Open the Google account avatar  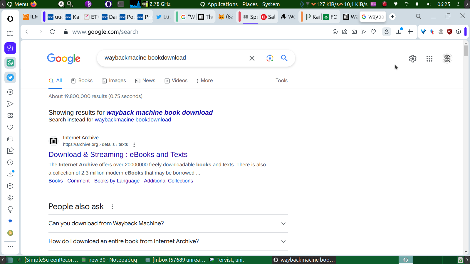447,59
